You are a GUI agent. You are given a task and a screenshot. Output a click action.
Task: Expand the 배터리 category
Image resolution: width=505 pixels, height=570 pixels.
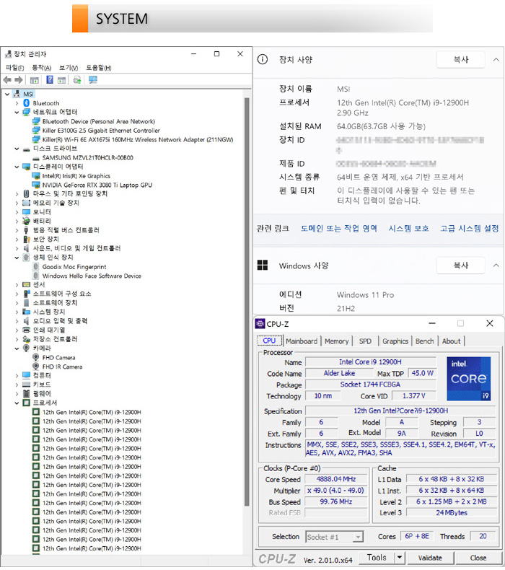(x=17, y=222)
